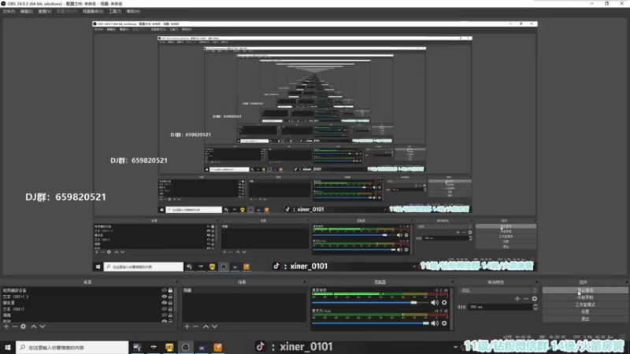Decrease transition duration with stepper down arrow
The image size is (630, 354).
(535, 308)
